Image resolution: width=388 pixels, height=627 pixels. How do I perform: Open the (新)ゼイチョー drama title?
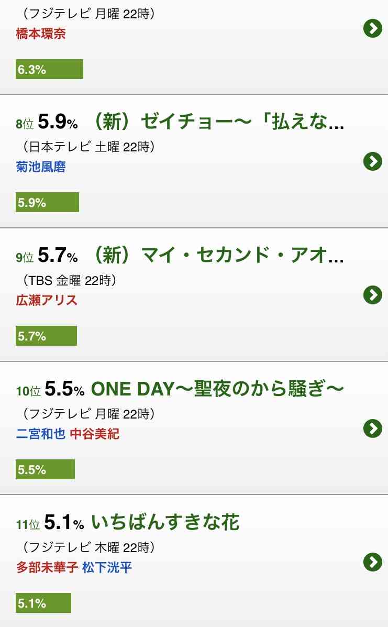tap(218, 122)
